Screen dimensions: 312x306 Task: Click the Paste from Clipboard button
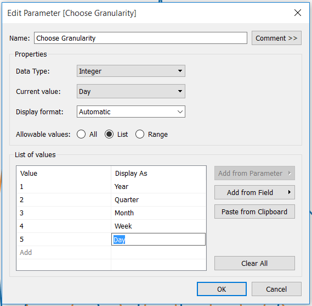coord(254,212)
